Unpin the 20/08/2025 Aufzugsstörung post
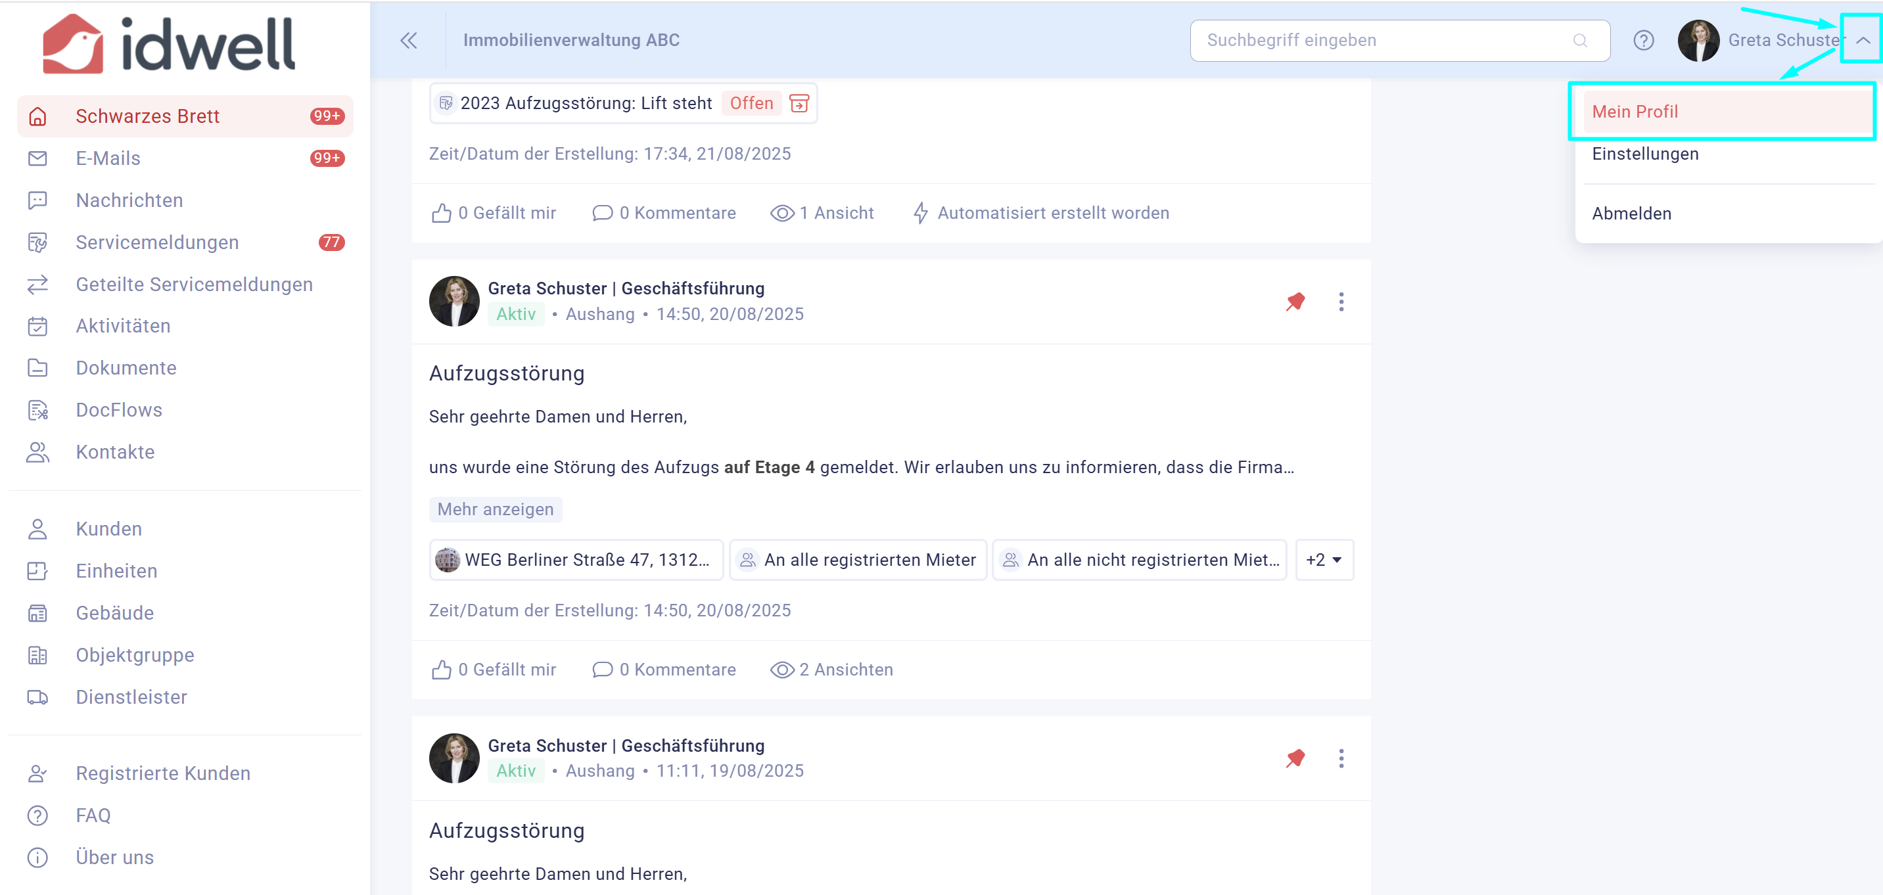Viewport: 1883px width, 895px height. [x=1295, y=302]
